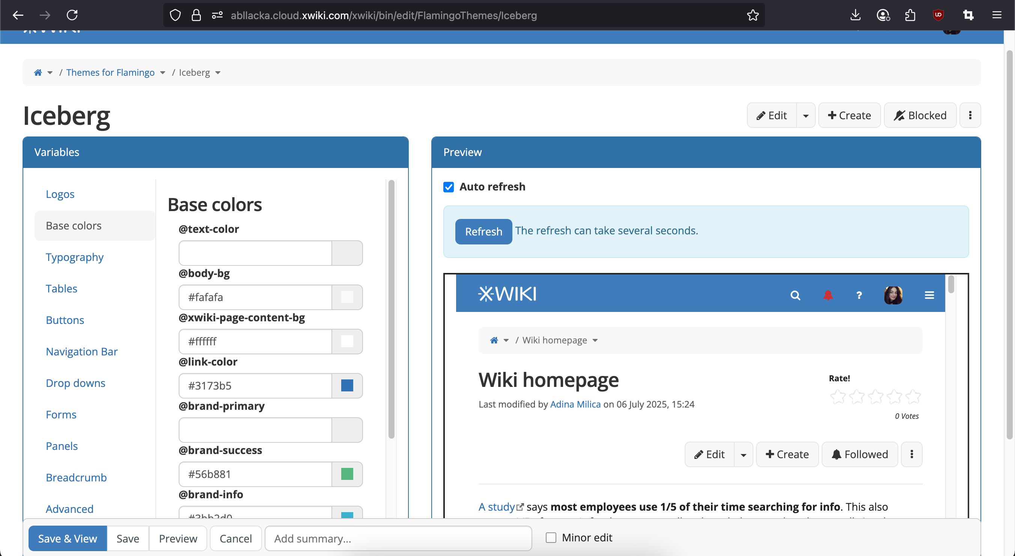Open uBlock Origin shield icon

pos(938,15)
